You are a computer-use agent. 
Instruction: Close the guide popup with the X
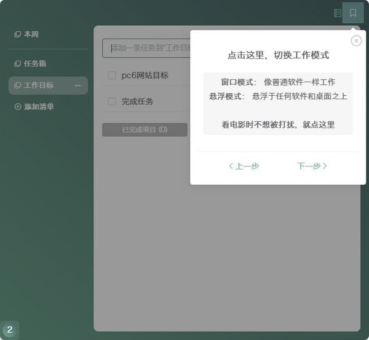(x=356, y=41)
